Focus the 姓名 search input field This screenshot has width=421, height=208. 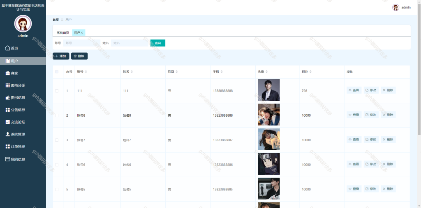(130, 43)
